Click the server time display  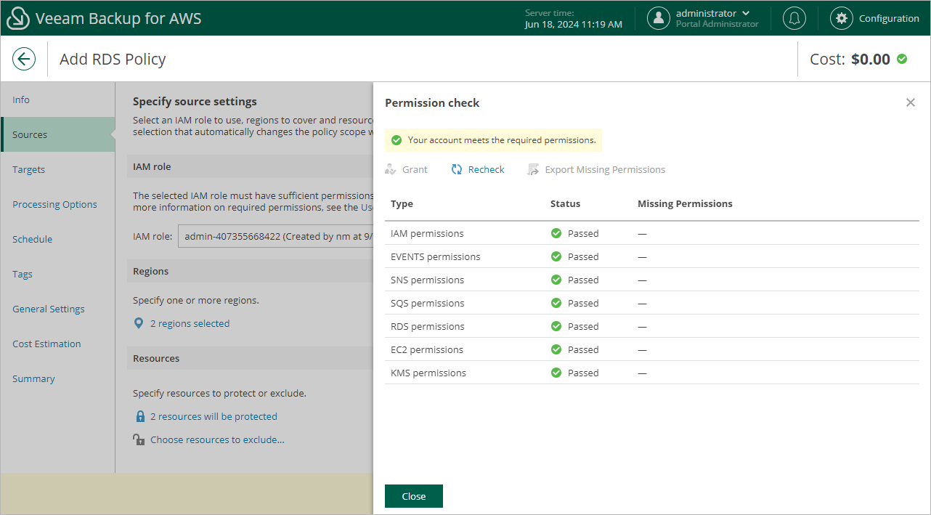point(574,19)
